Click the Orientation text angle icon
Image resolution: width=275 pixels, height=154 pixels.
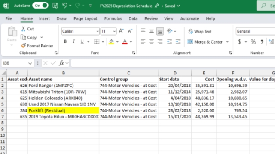point(170,31)
